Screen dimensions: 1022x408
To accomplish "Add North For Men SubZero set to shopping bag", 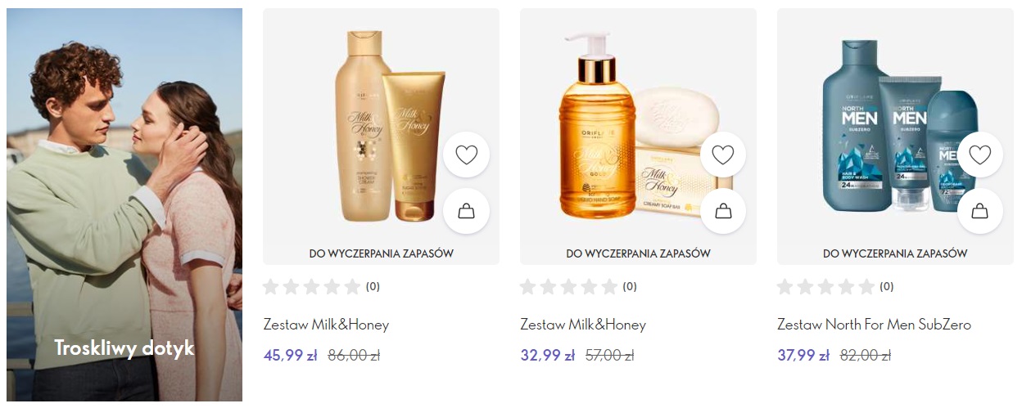I will point(980,212).
